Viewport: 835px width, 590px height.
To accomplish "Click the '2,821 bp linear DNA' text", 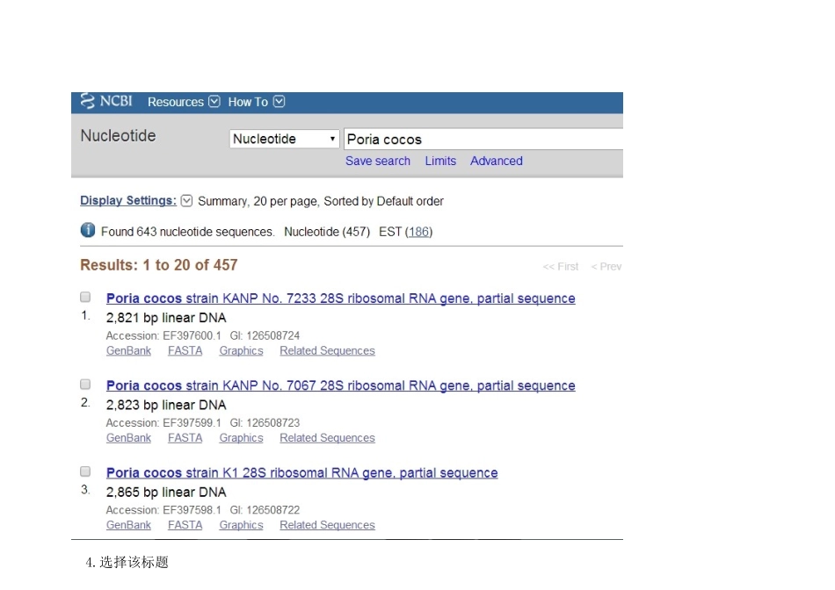I will 166,318.
